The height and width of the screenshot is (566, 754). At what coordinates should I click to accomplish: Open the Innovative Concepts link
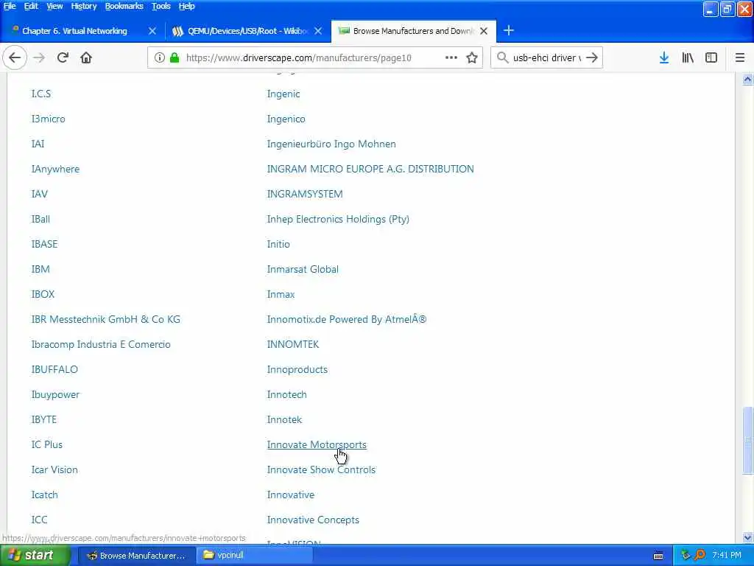click(x=313, y=520)
